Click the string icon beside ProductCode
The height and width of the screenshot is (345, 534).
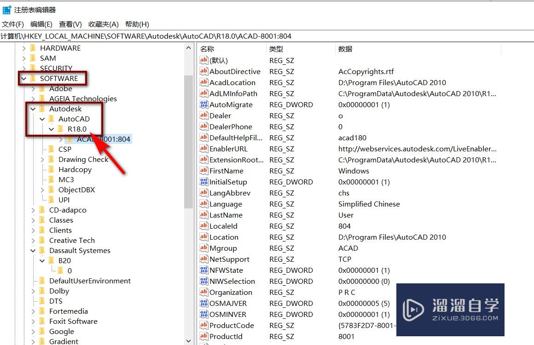(x=204, y=325)
